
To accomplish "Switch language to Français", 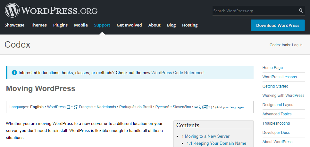I will [86, 107].
